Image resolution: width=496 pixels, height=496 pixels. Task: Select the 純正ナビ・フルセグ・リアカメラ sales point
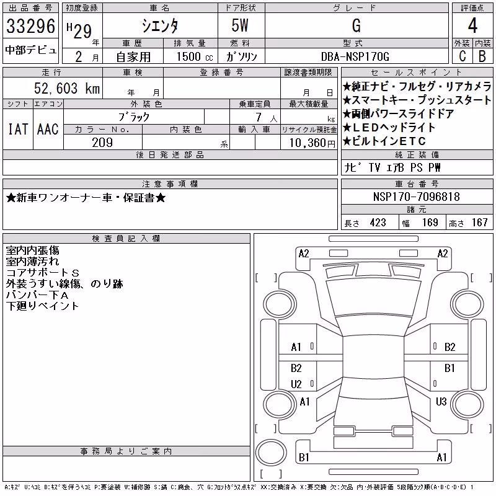[417, 86]
